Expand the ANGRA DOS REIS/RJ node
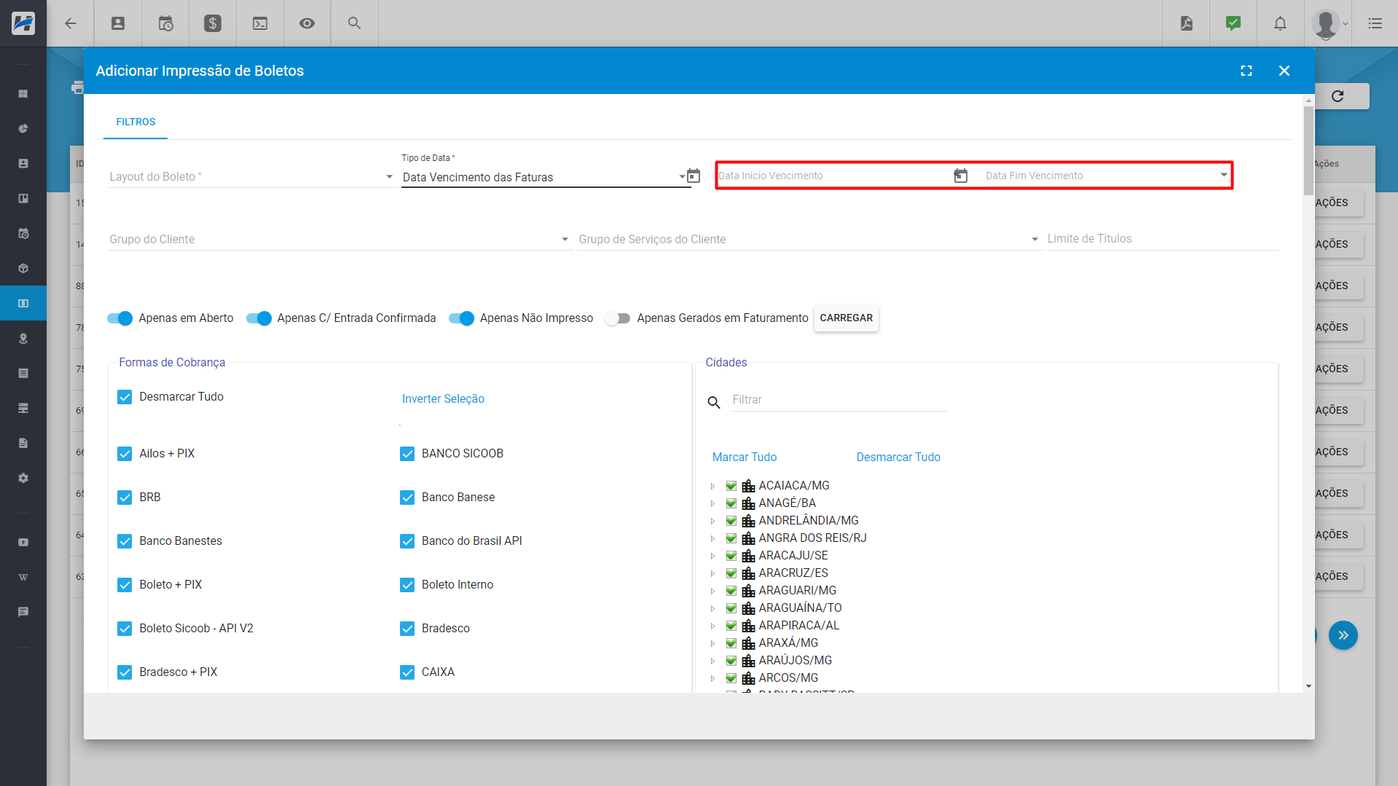The height and width of the screenshot is (786, 1398). click(x=712, y=538)
